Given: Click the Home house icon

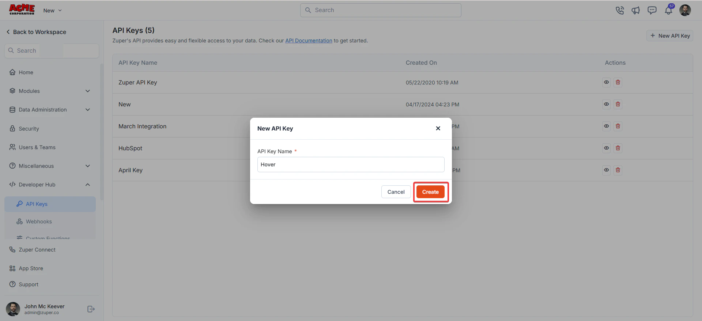Looking at the screenshot, I should pos(12,72).
